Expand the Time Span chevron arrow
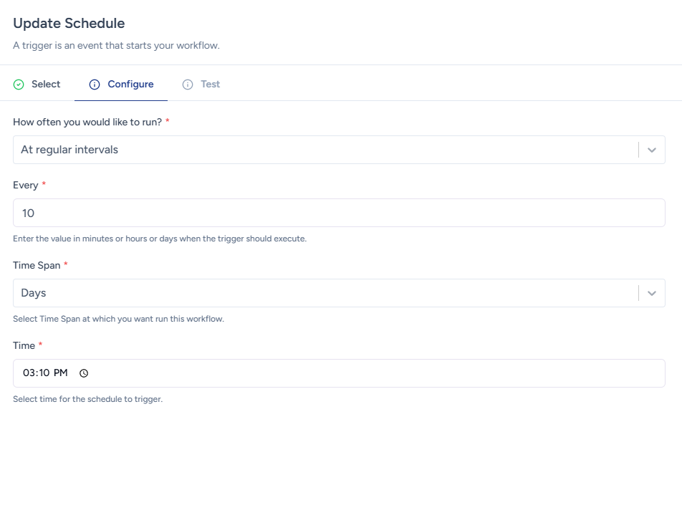Image resolution: width=682 pixels, height=528 pixels. coord(651,293)
